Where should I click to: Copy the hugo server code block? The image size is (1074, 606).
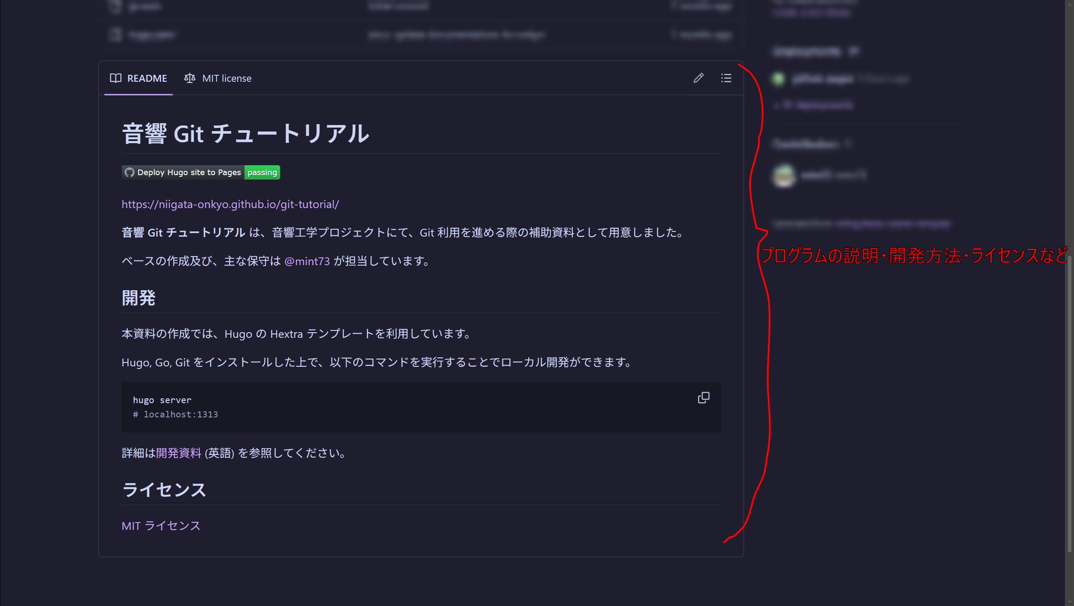703,398
